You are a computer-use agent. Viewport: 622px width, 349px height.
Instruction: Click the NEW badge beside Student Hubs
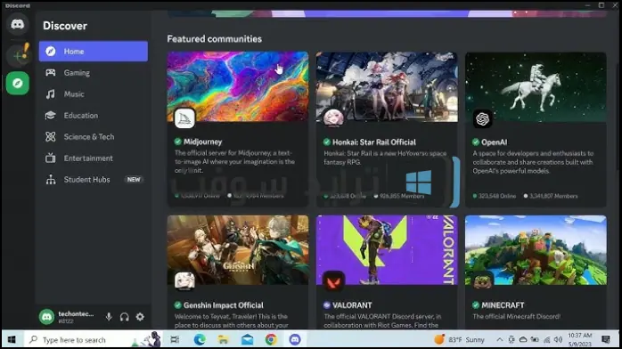coord(134,180)
